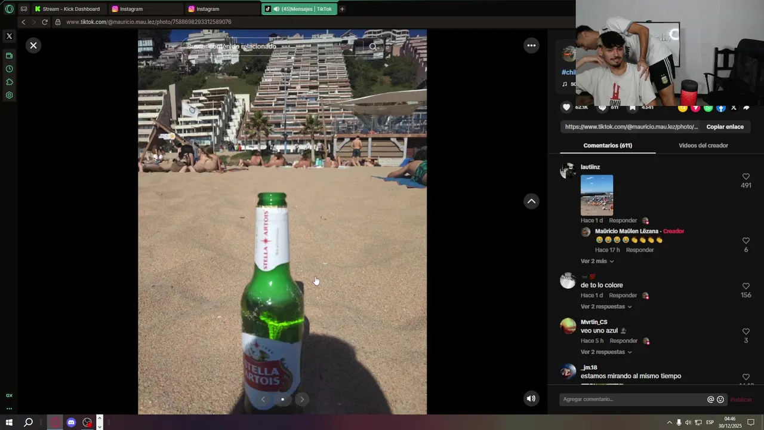This screenshot has width=764, height=430.
Task: Open Extensions icon in Opera sidebar
Action: (x=9, y=82)
